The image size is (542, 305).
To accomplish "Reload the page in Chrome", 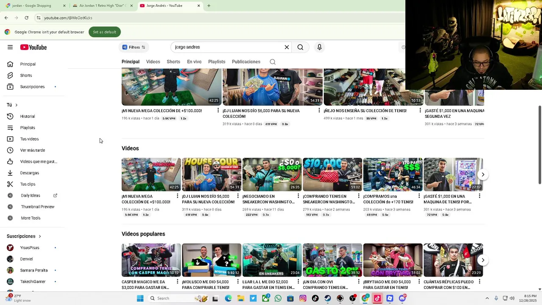I will click(26, 18).
